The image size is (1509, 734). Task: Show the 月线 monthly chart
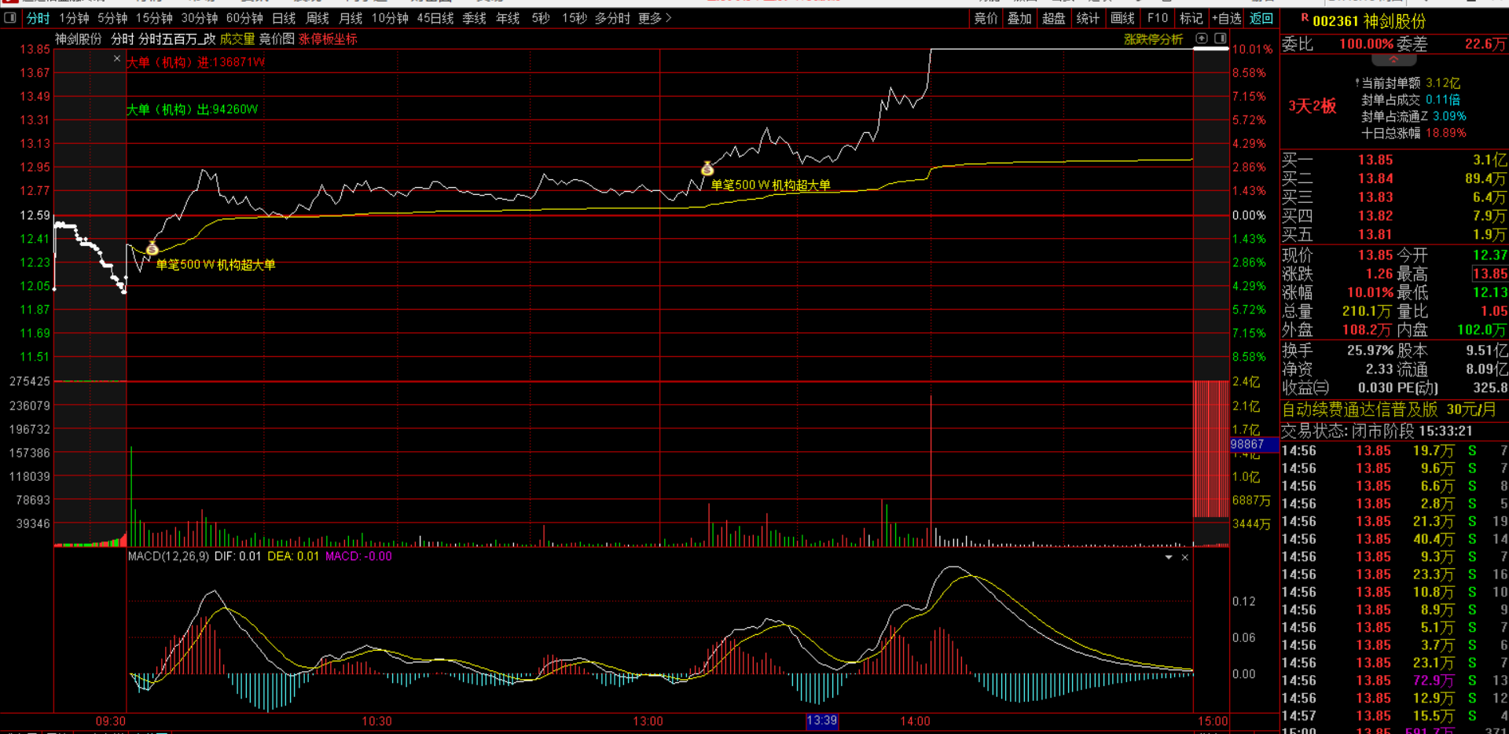(x=351, y=18)
